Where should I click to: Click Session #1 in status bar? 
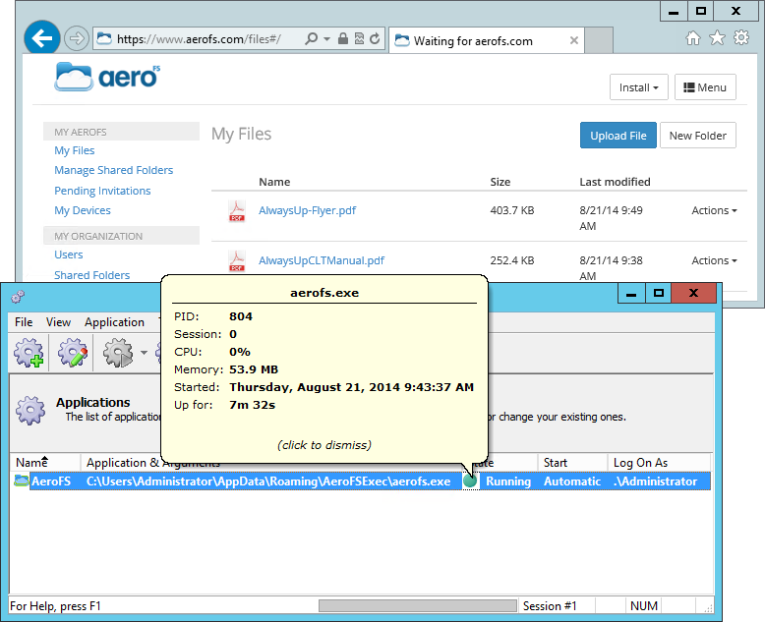[550, 606]
